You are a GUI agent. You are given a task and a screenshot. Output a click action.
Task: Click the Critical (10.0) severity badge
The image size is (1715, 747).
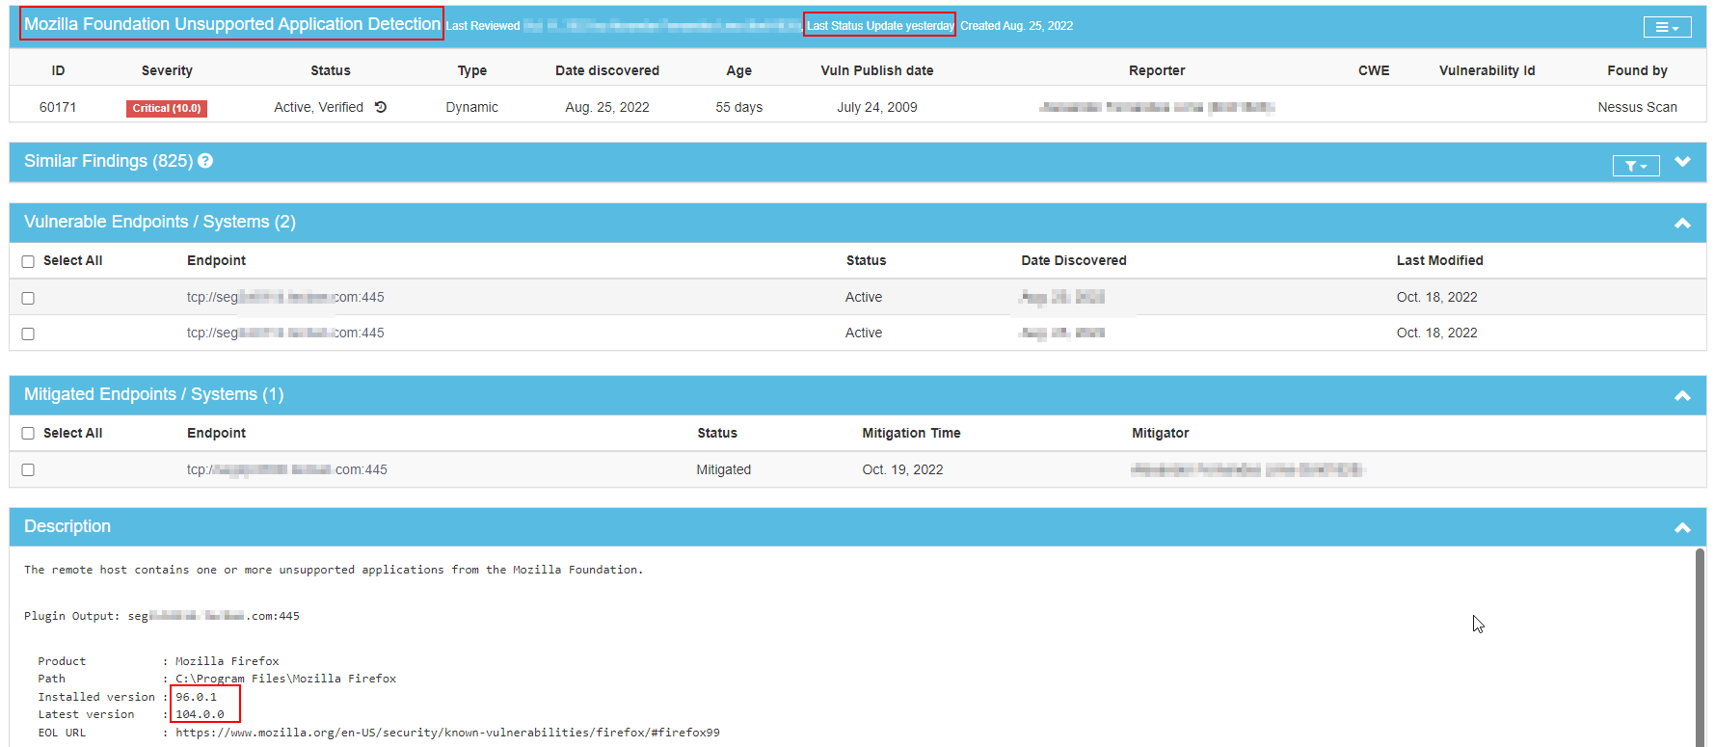pos(167,108)
